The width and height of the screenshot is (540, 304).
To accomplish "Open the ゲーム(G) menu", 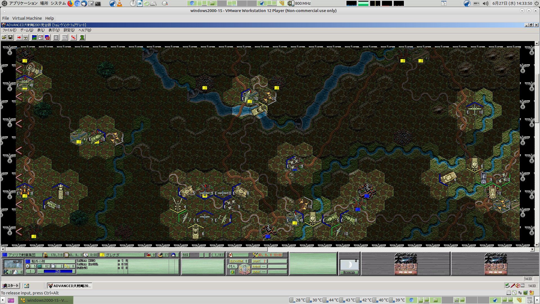I will pyautogui.click(x=26, y=30).
